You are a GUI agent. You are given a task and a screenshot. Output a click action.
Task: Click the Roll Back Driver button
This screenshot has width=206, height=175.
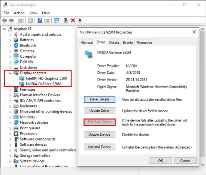point(100,122)
